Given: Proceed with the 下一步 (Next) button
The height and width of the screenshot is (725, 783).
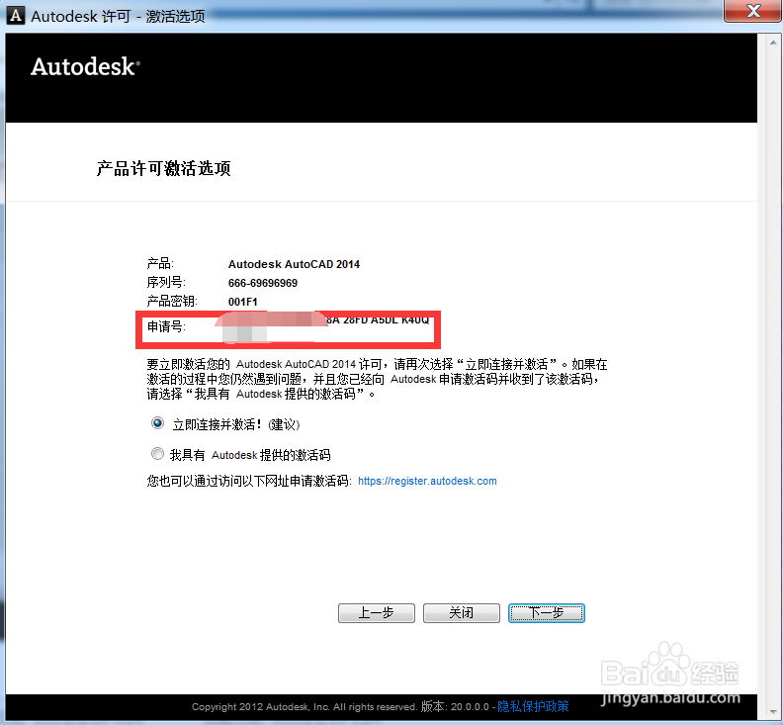Looking at the screenshot, I should [x=547, y=613].
